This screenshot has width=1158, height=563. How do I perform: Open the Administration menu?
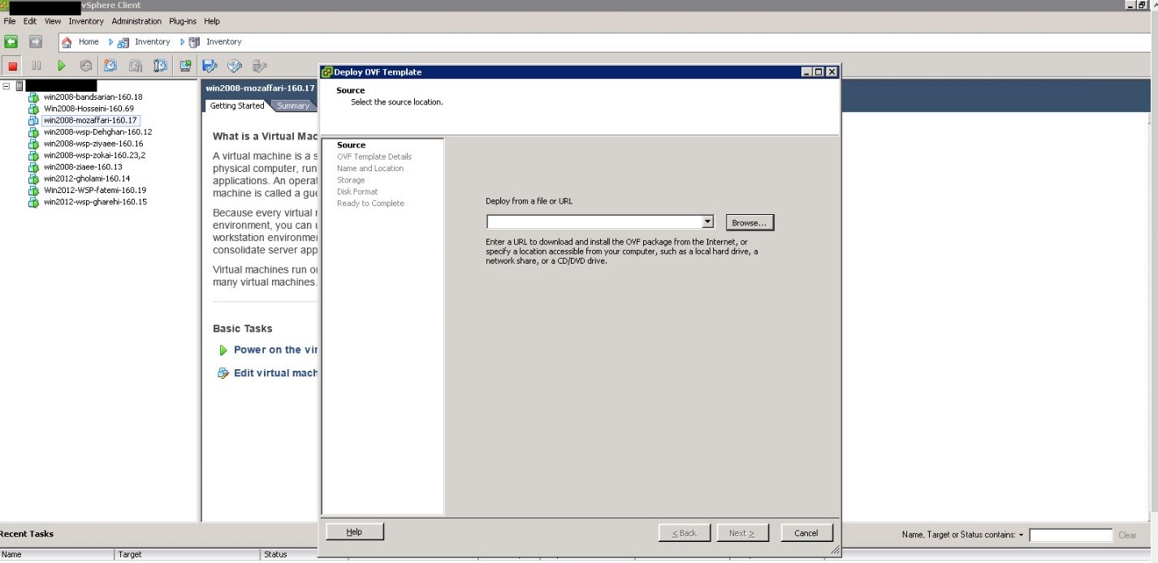point(136,21)
